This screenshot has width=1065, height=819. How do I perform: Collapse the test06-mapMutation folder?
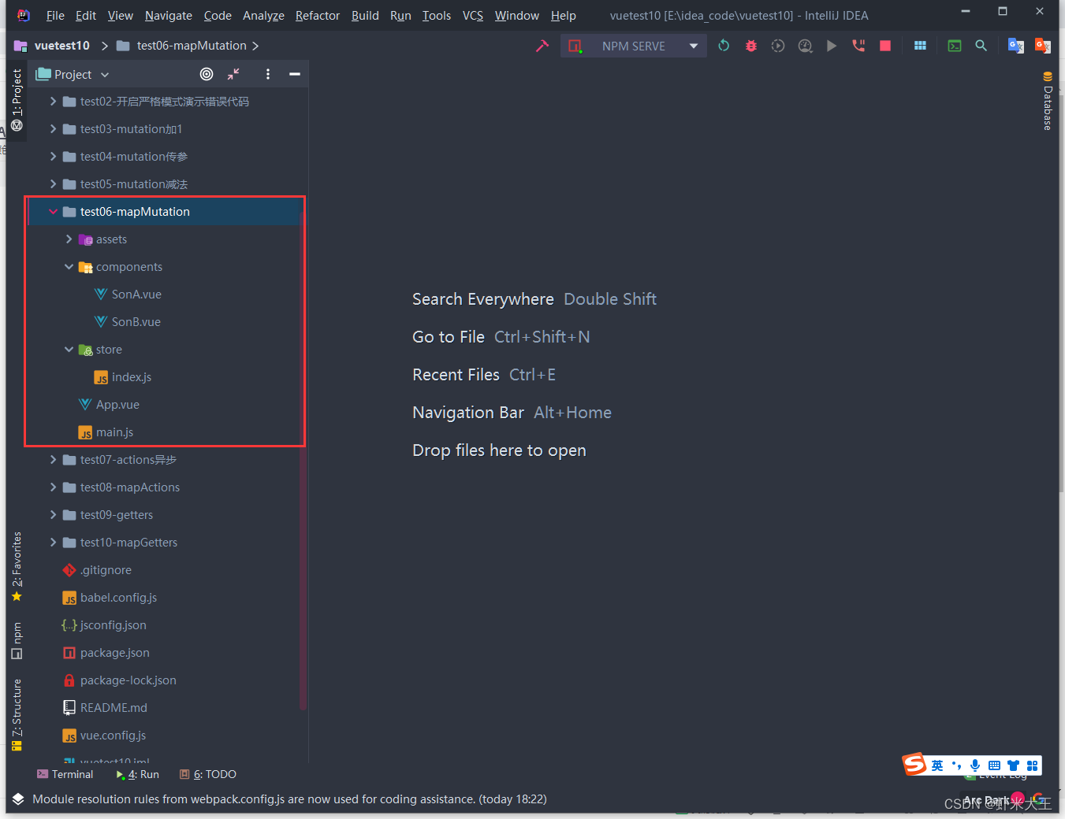click(x=52, y=211)
